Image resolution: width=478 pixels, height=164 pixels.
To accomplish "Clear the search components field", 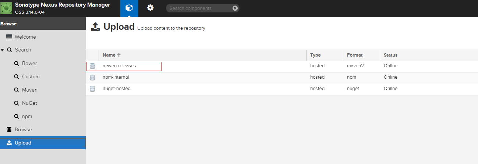I will point(235,8).
